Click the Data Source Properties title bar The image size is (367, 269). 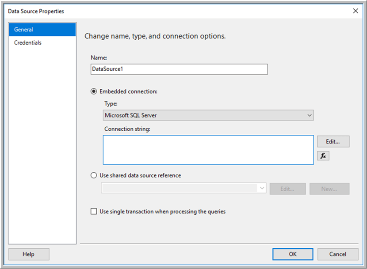point(177,11)
